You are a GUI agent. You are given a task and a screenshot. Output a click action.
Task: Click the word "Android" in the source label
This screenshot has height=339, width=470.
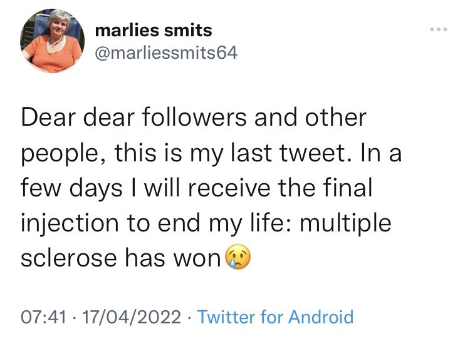321,317
